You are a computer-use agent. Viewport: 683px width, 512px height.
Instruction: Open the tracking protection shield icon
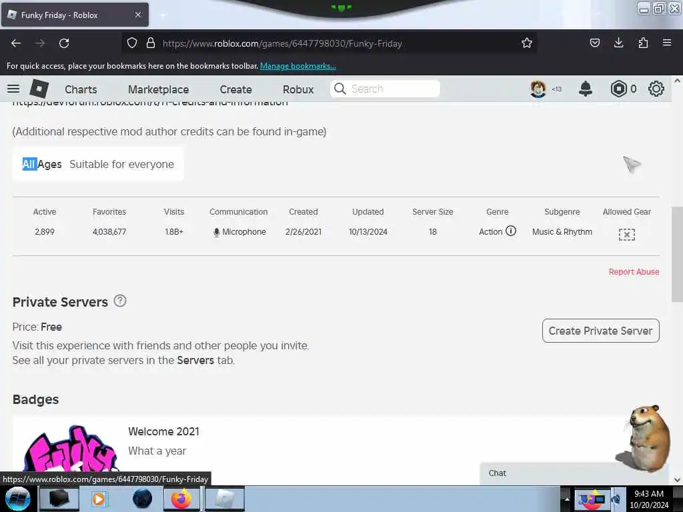tap(132, 43)
